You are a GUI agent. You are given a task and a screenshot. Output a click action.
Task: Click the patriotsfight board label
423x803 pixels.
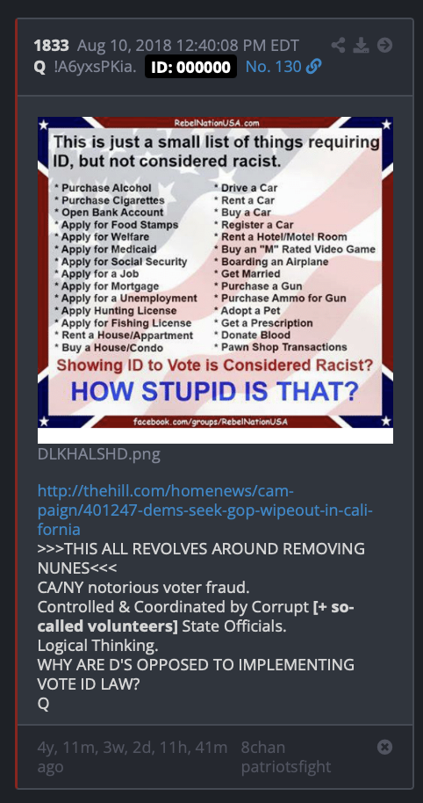click(286, 767)
